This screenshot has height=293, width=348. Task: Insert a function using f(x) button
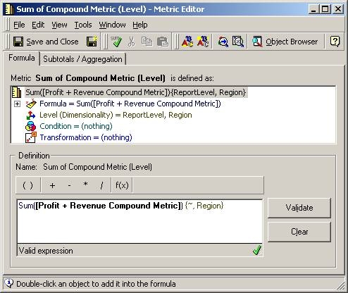click(x=122, y=185)
